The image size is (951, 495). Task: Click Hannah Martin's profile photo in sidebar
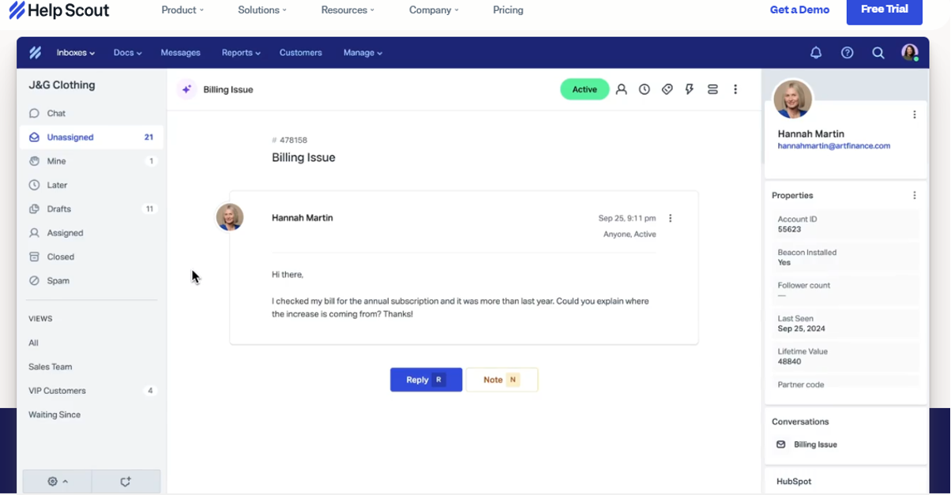point(793,99)
